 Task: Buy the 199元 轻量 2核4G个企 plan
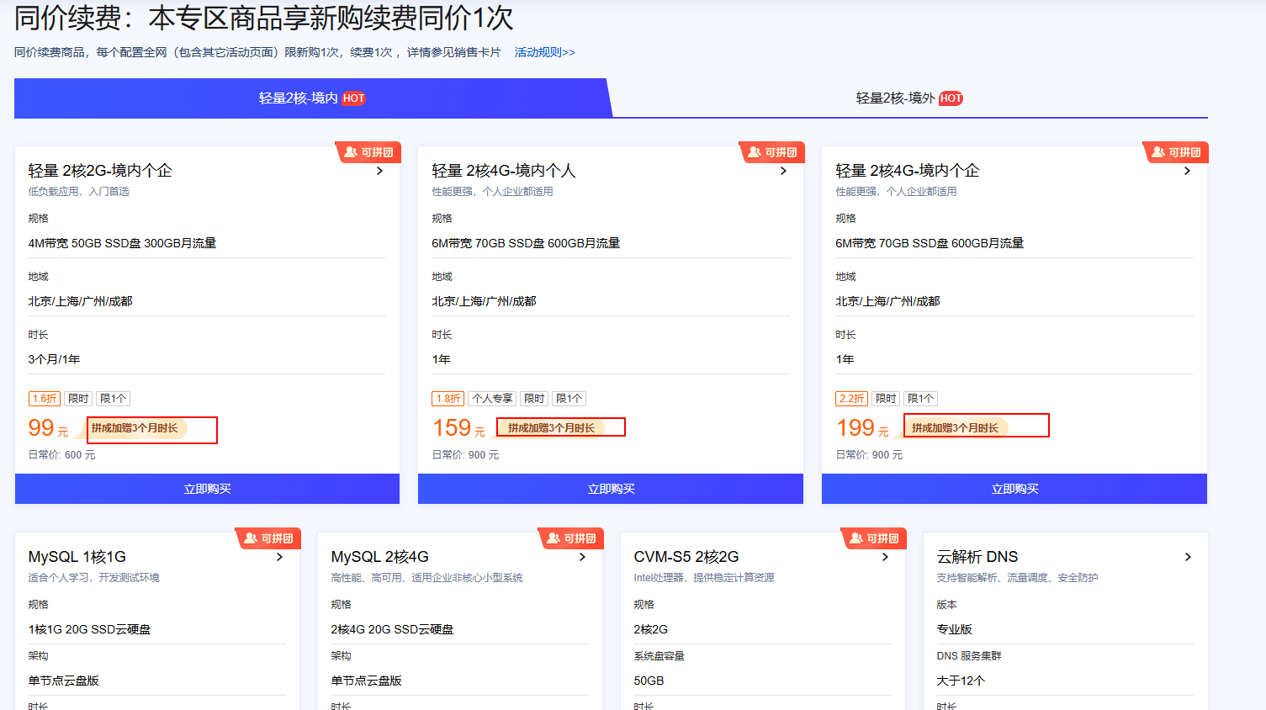pyautogui.click(x=1014, y=489)
